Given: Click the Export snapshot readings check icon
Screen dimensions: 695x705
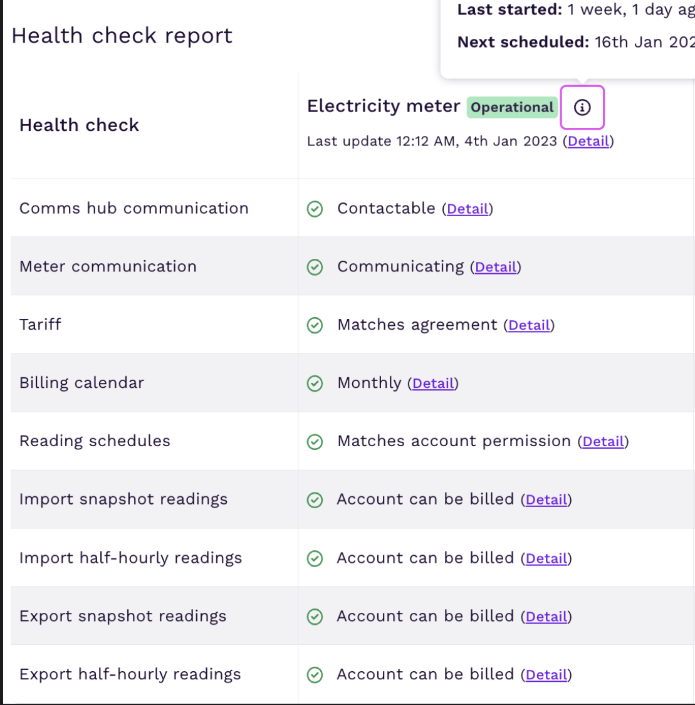Looking at the screenshot, I should click(315, 617).
